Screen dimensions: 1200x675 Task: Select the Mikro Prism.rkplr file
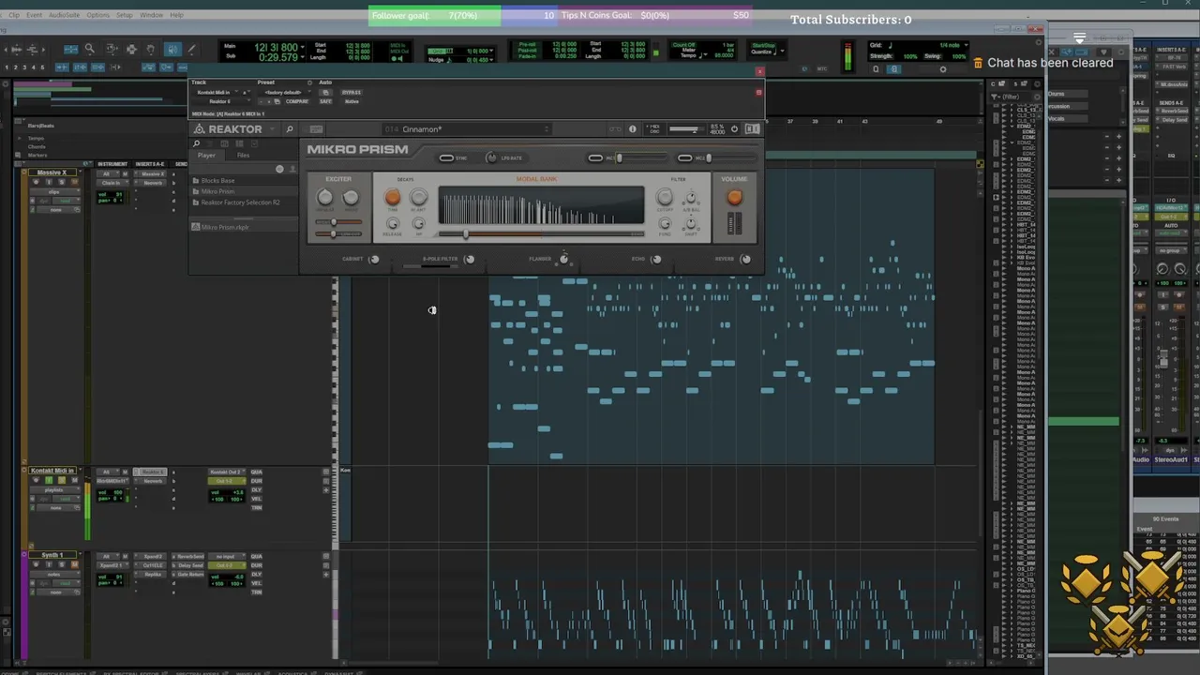[225, 227]
